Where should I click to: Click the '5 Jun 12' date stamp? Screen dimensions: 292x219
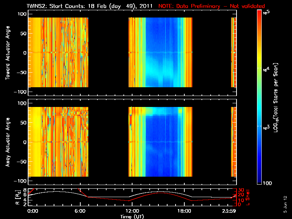click(285, 204)
